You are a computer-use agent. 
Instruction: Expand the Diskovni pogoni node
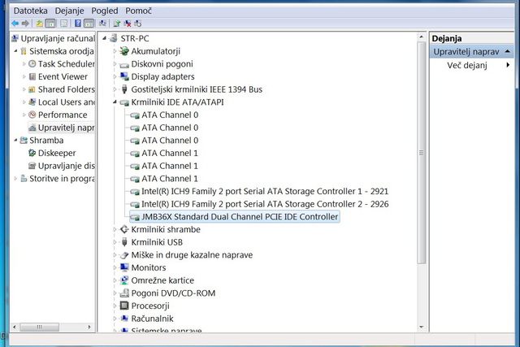115,64
